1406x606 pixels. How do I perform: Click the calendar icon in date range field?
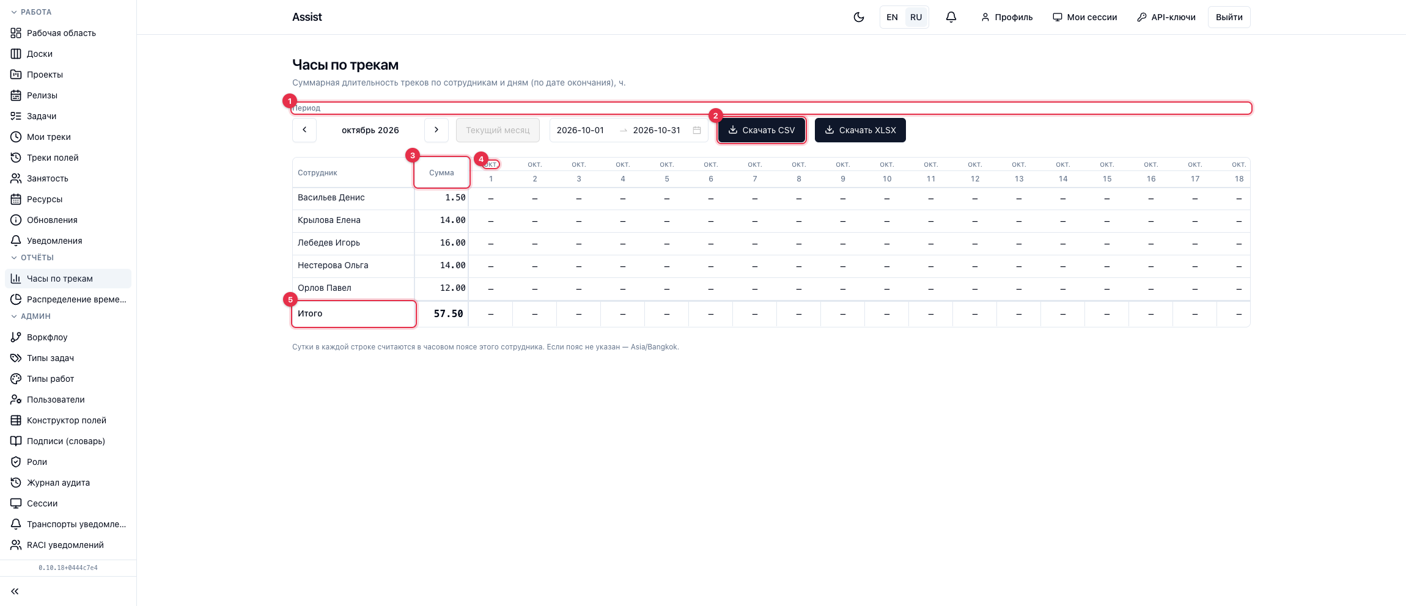(697, 130)
